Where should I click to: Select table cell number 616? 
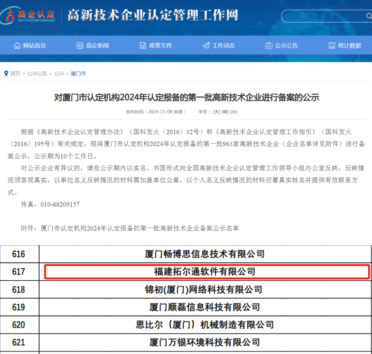click(19, 254)
